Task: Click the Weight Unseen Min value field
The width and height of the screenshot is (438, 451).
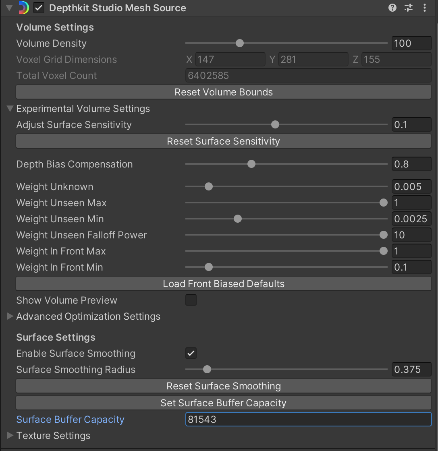Action: tap(411, 219)
